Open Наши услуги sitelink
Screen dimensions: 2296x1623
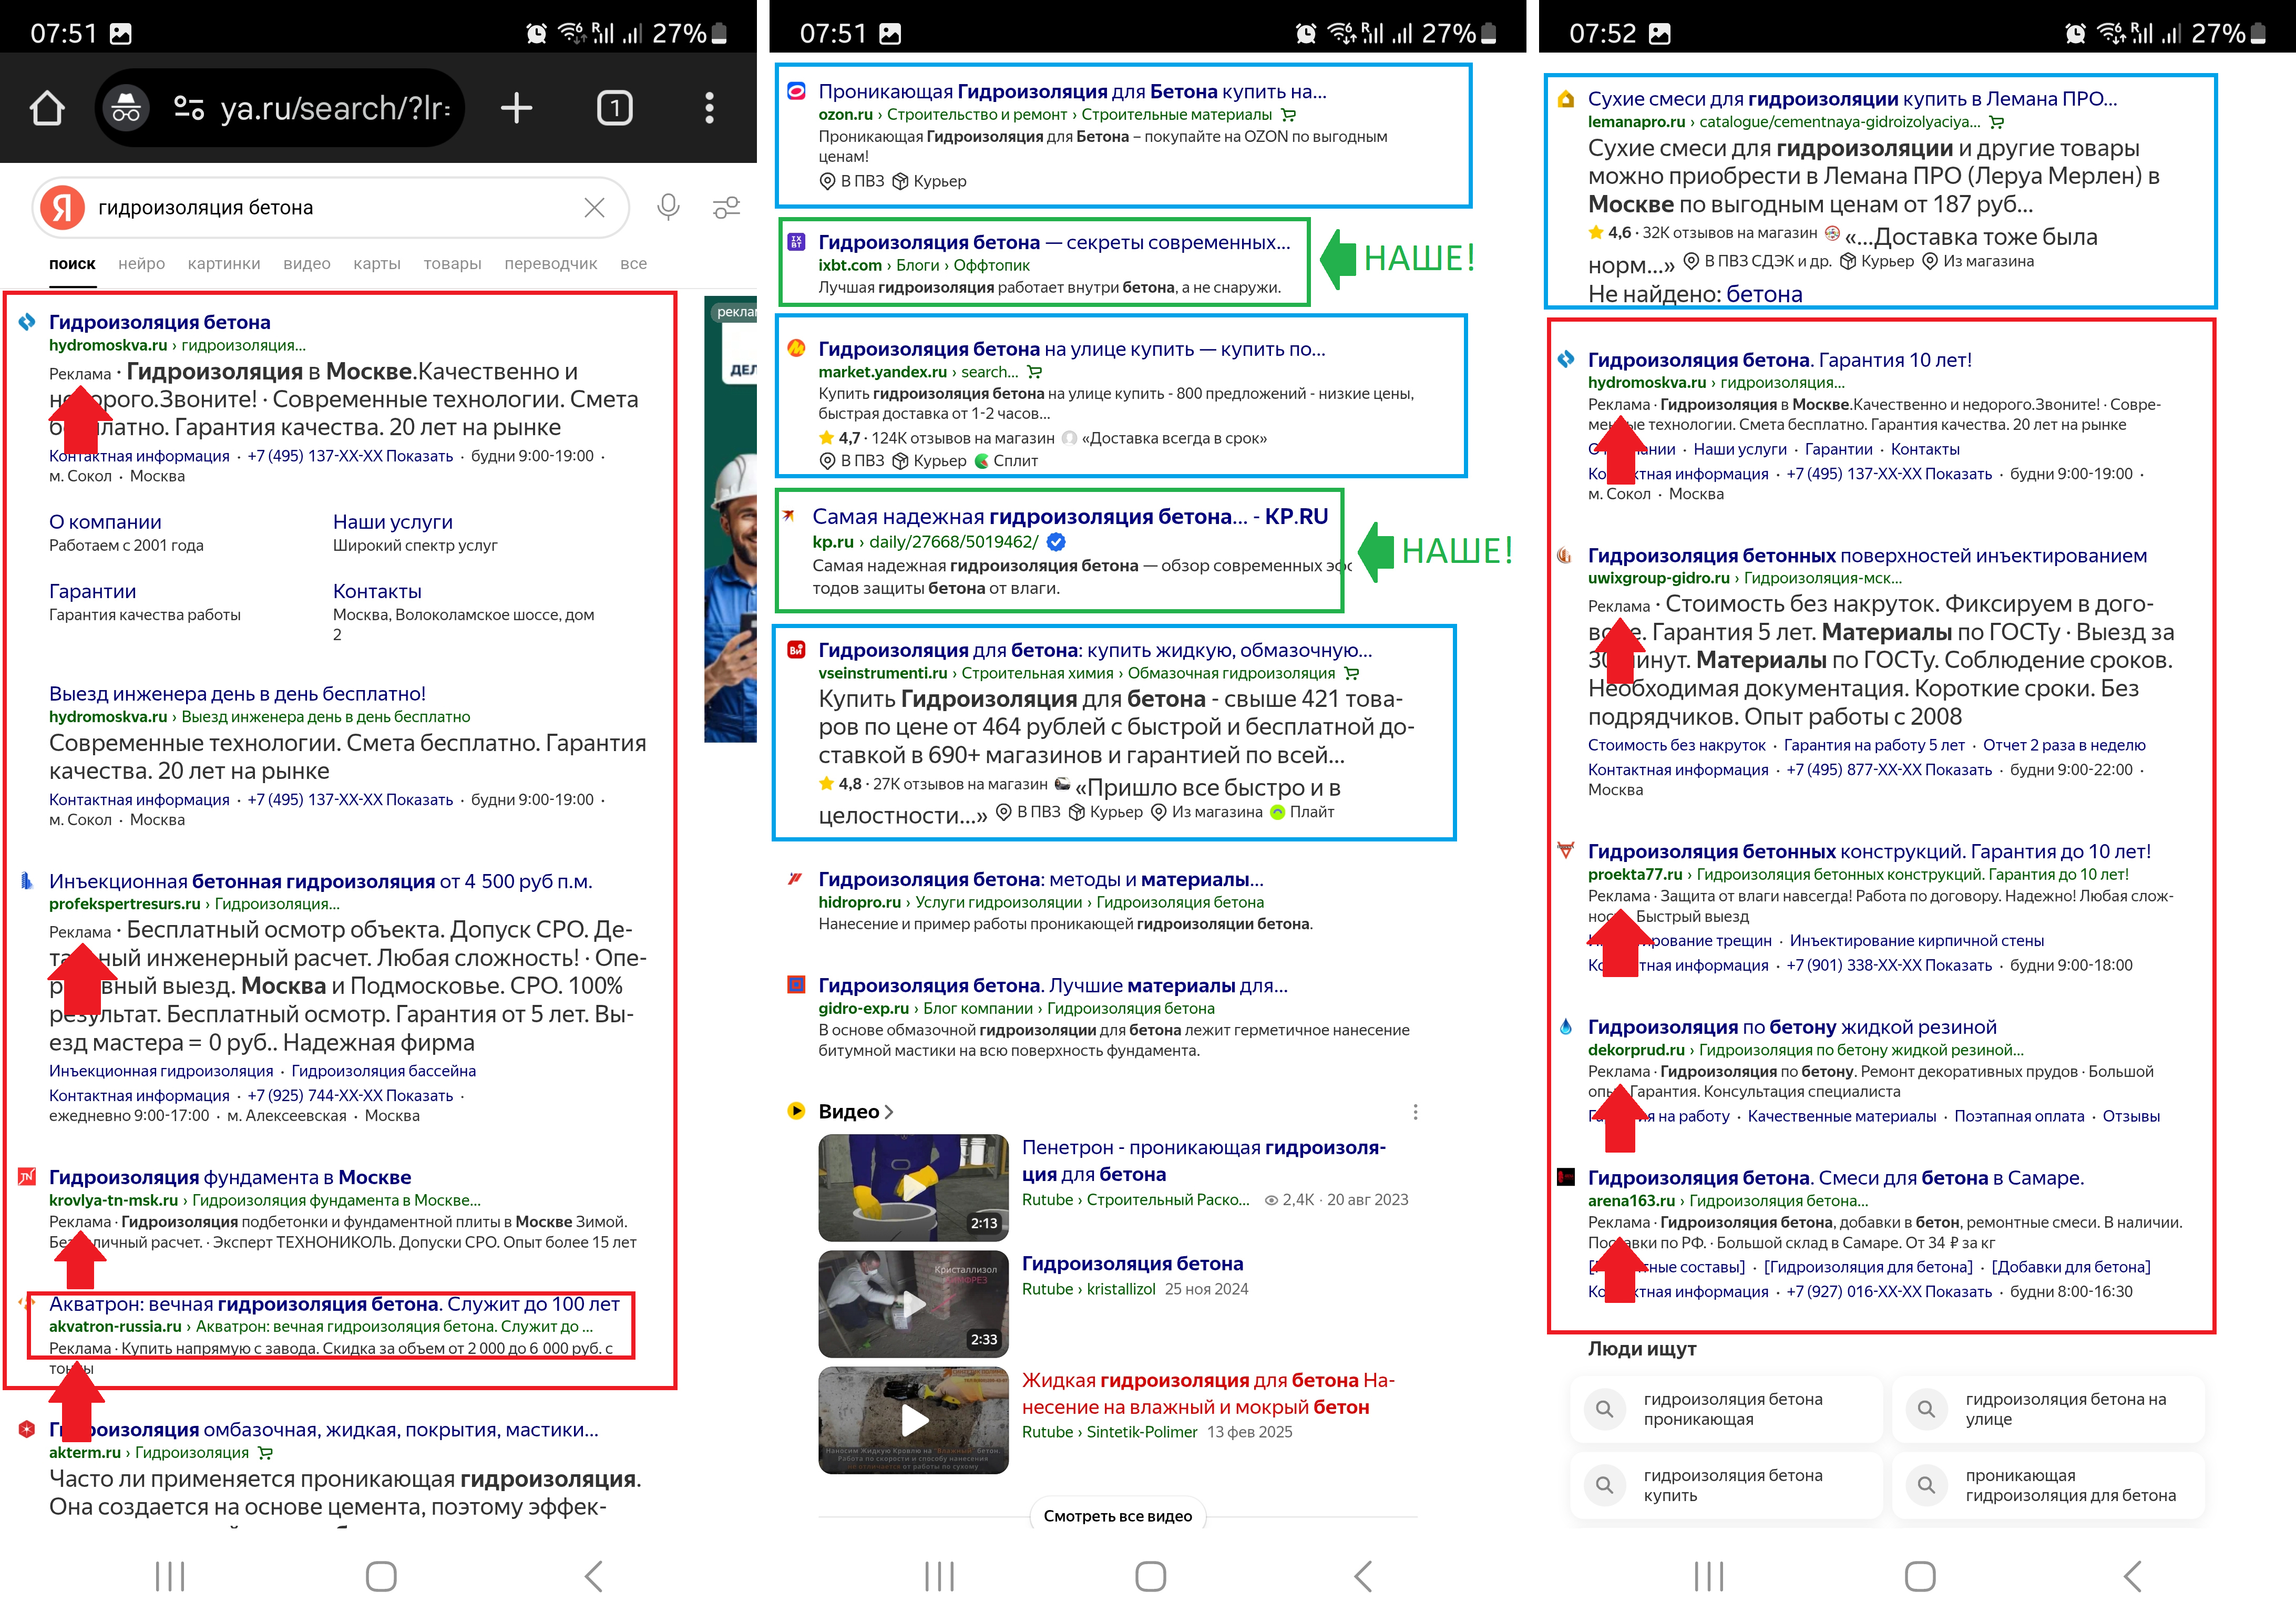click(392, 522)
